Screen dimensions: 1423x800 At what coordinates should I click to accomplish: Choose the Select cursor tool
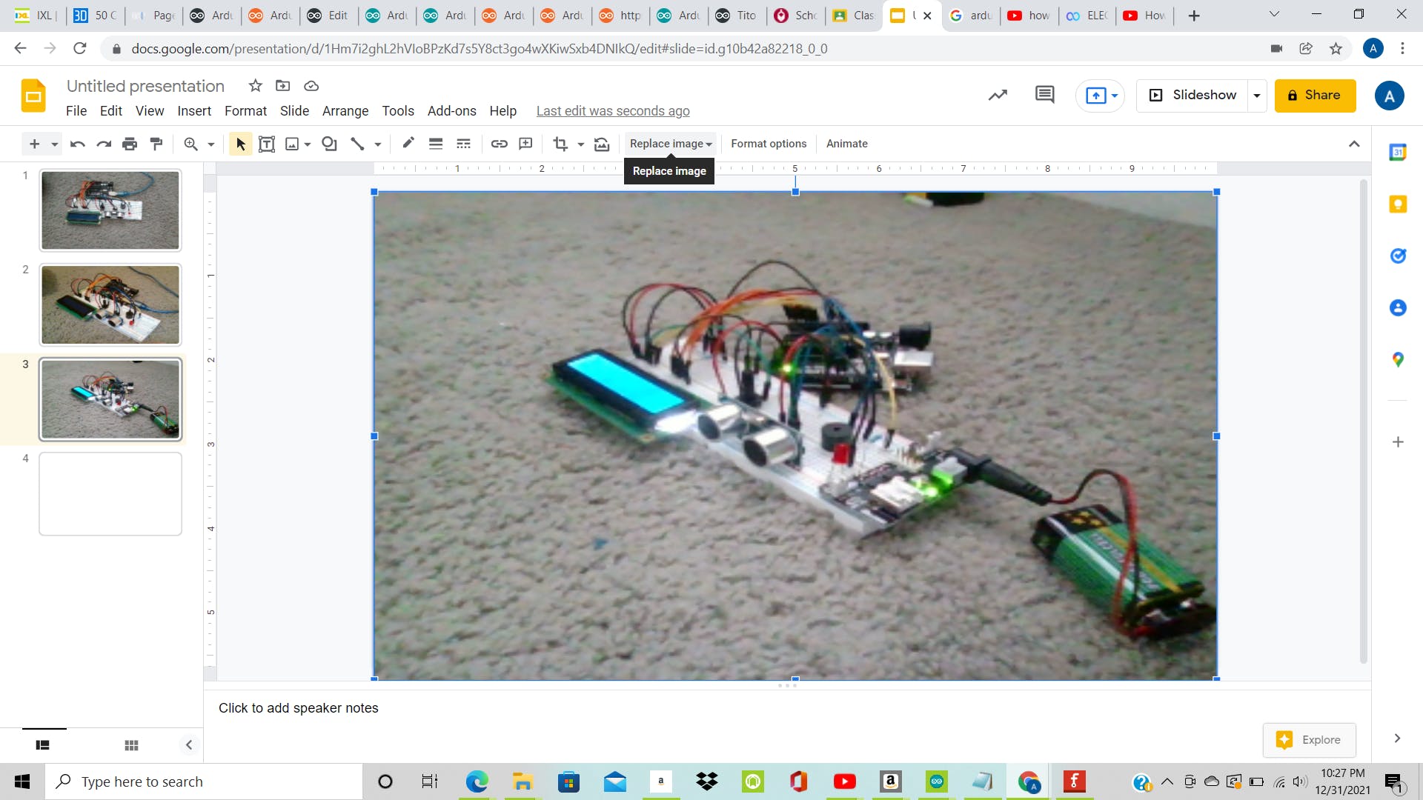coord(240,144)
